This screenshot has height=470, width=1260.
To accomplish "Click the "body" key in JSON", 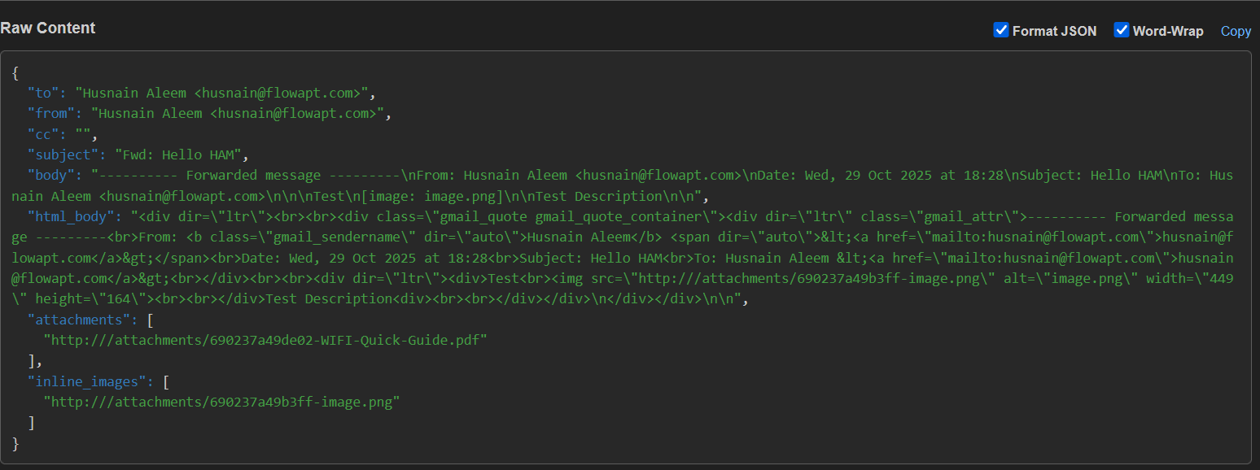I will pos(51,175).
